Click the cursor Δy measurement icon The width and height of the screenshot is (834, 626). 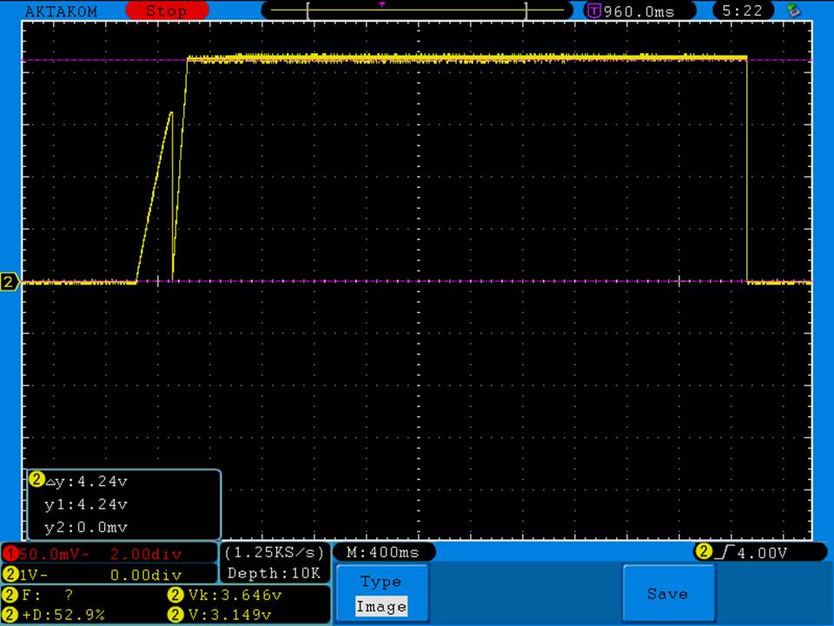(x=36, y=480)
